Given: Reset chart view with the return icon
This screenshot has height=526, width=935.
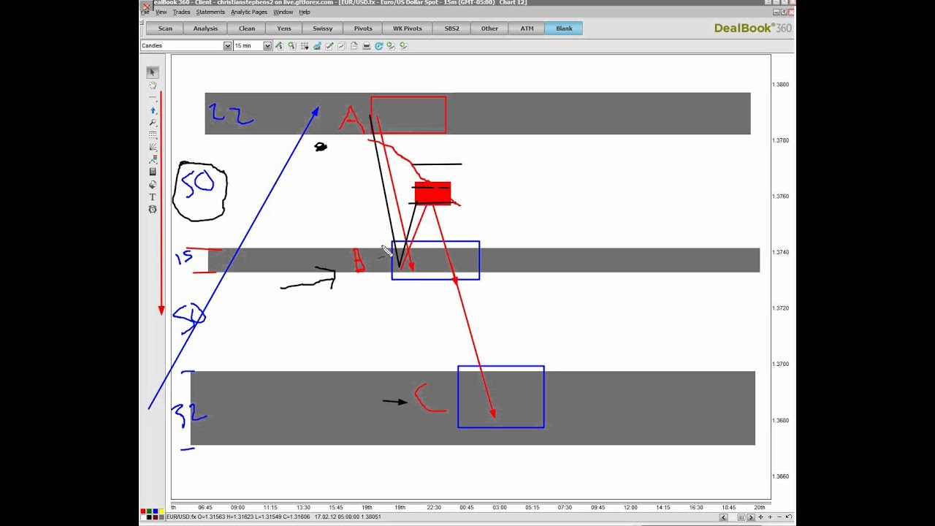Looking at the screenshot, I should [789, 517].
